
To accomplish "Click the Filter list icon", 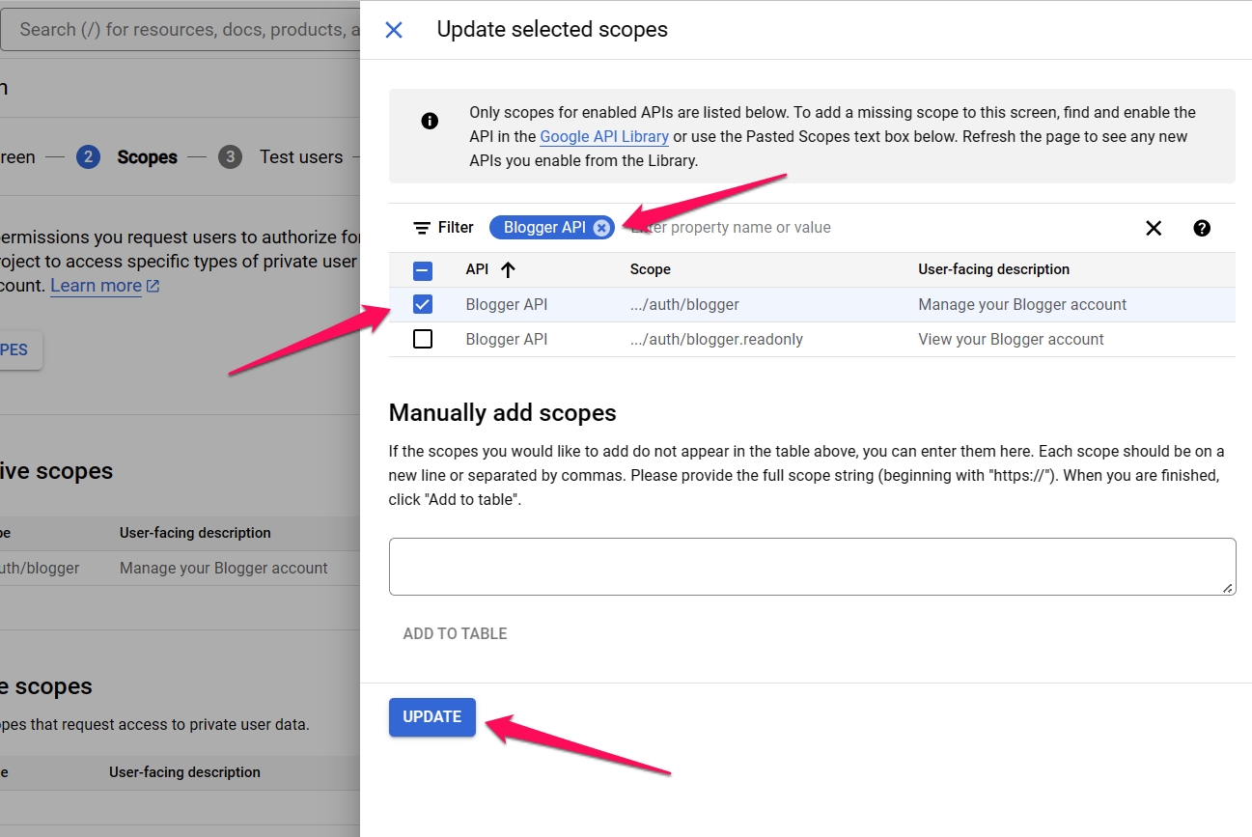I will pyautogui.click(x=422, y=228).
